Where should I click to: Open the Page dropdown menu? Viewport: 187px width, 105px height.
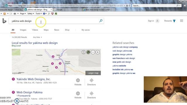coord(23,14)
